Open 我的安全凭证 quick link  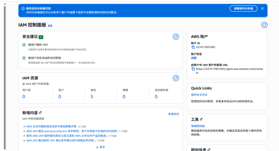[x=199, y=95]
